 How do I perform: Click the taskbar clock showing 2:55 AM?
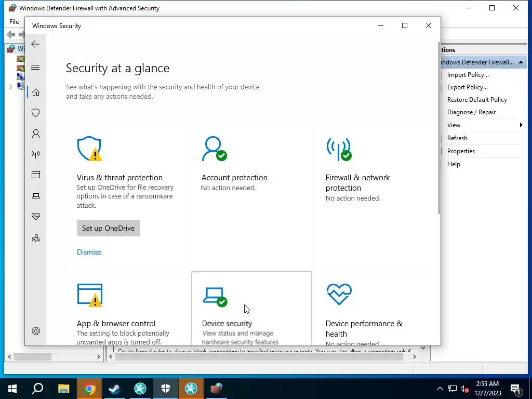tap(487, 389)
